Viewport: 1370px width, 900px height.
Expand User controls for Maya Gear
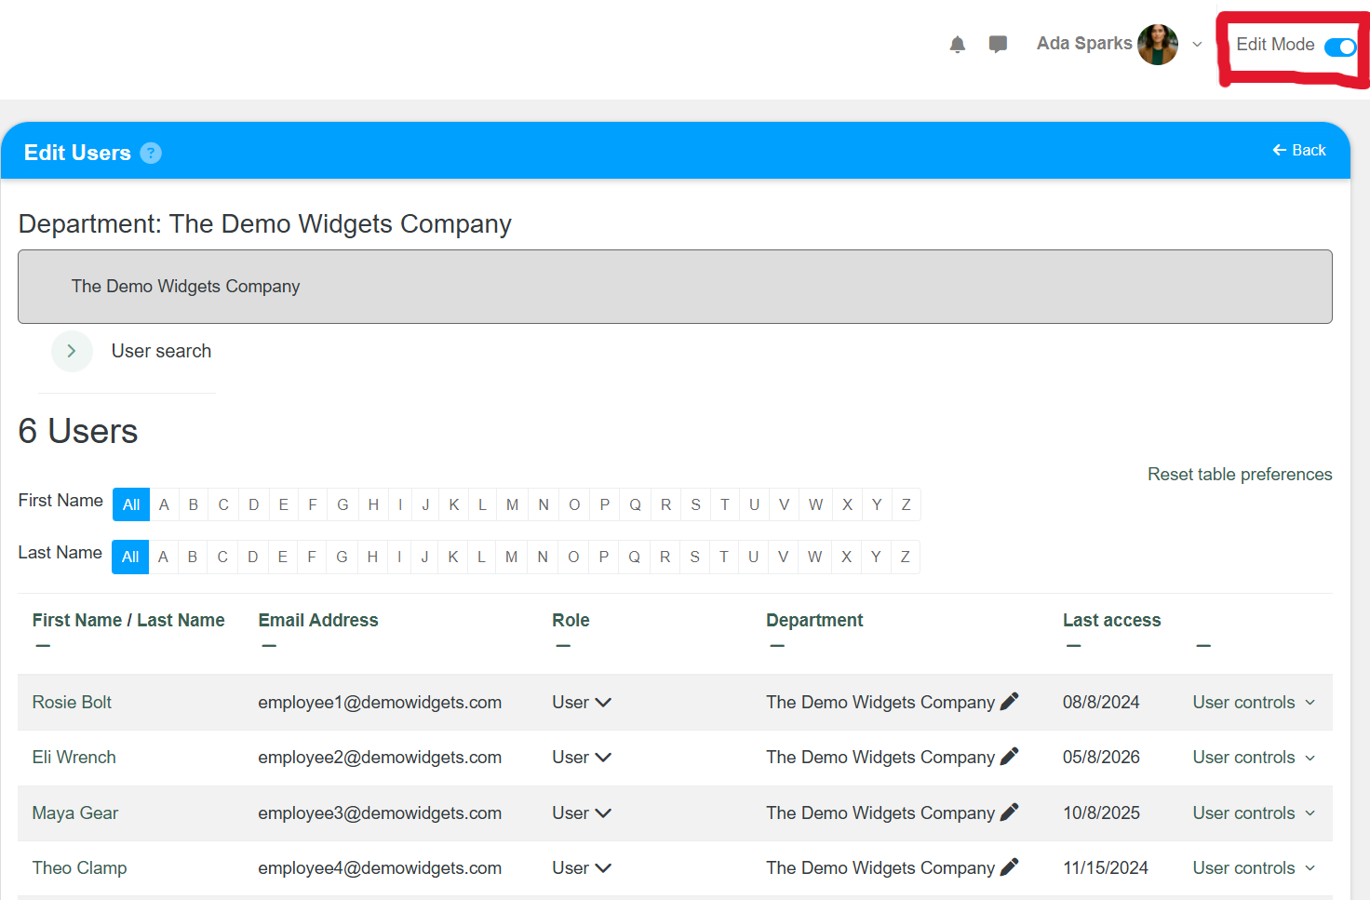[x=1255, y=813]
